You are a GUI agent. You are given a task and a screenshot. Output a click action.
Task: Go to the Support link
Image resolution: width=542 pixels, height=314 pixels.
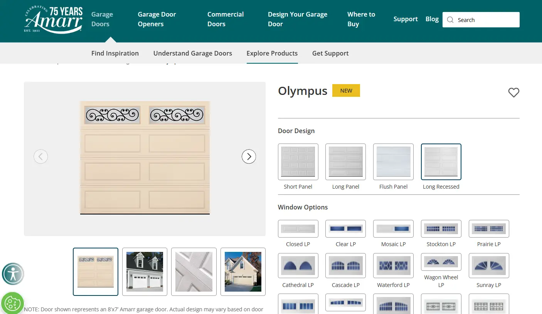coord(406,19)
